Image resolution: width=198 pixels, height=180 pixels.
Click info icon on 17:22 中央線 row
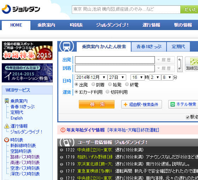click(62, 150)
